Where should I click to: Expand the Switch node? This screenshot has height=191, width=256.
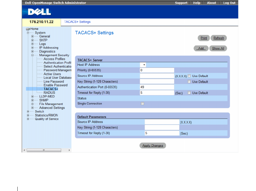click(28, 111)
